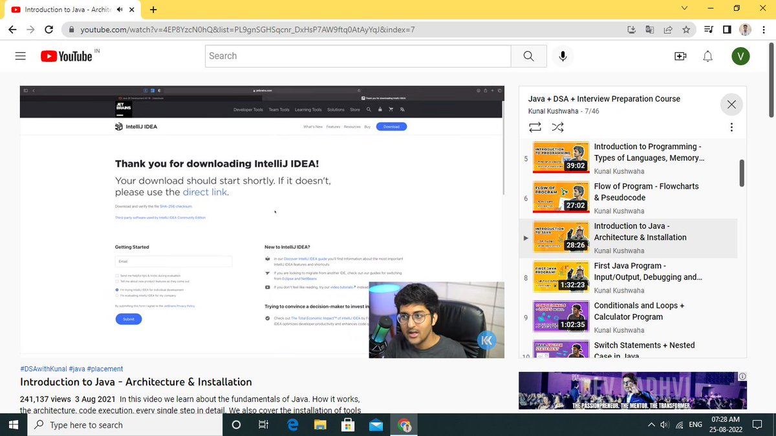The image size is (776, 436).
Task: Open File Explorer from the taskbar
Action: [x=320, y=424]
